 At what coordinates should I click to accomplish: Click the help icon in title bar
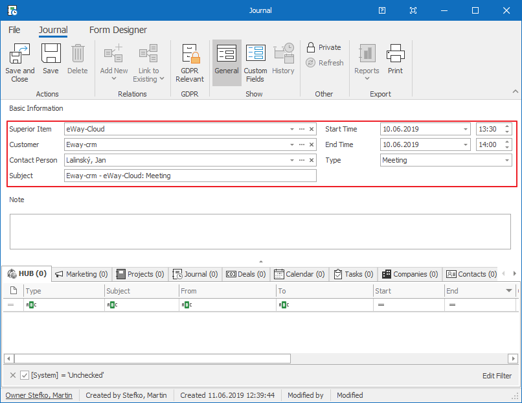(382, 10)
